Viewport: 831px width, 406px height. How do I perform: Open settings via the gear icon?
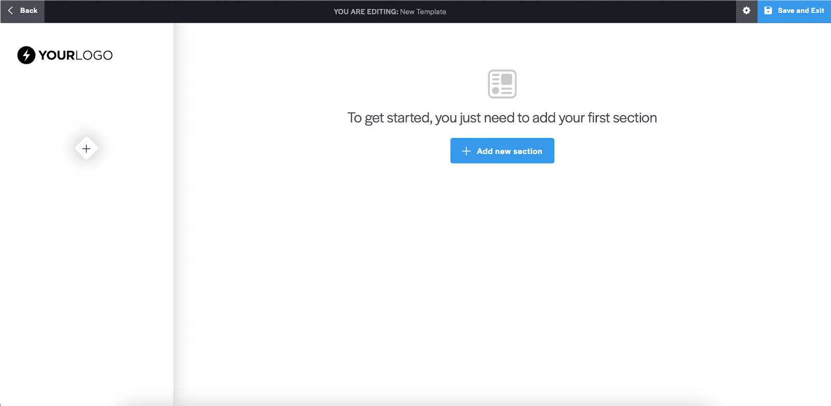(x=746, y=11)
